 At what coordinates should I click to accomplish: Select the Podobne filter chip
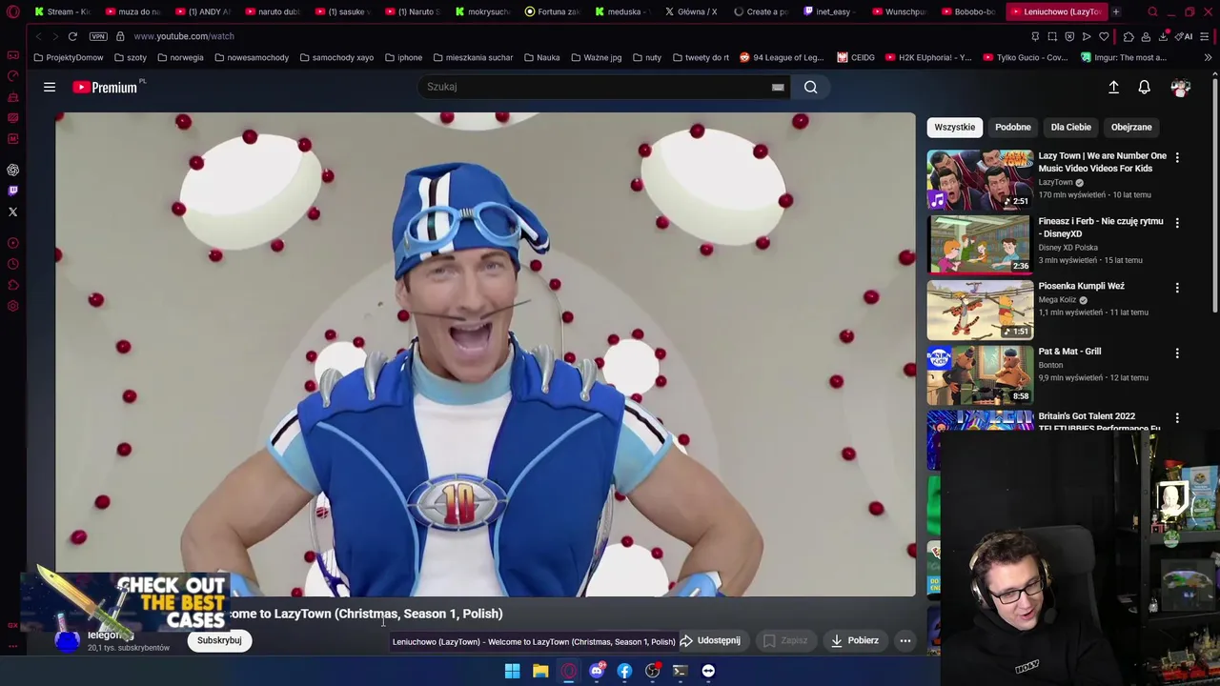1013,127
